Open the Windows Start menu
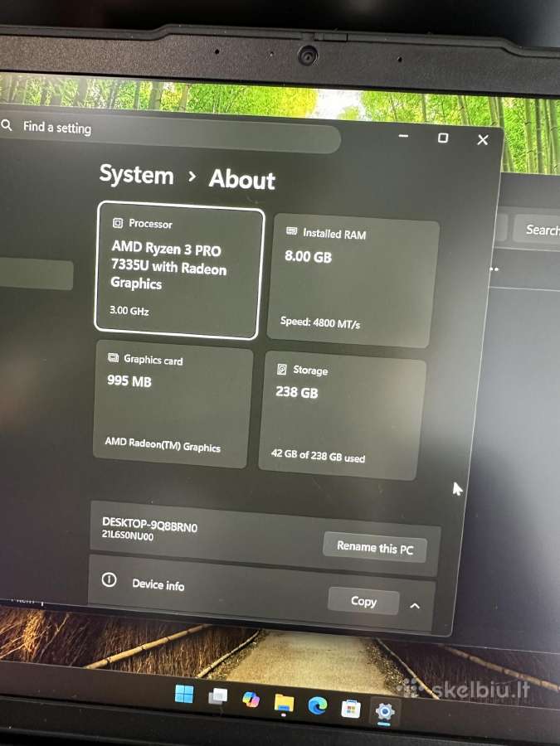 click(x=184, y=694)
